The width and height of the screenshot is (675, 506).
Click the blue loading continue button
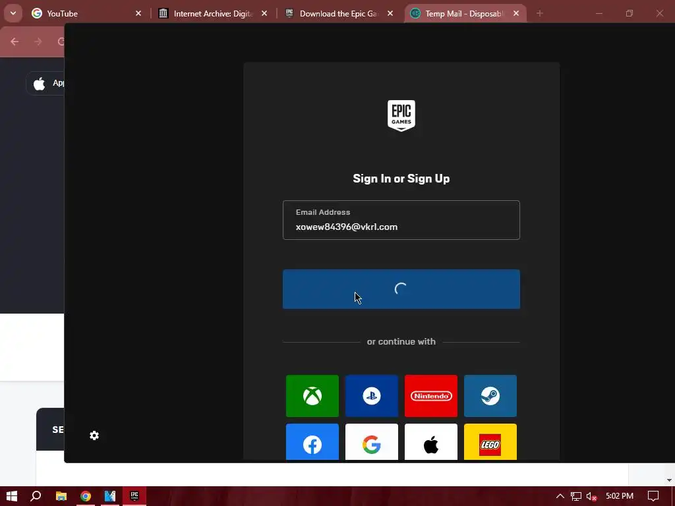pyautogui.click(x=401, y=289)
